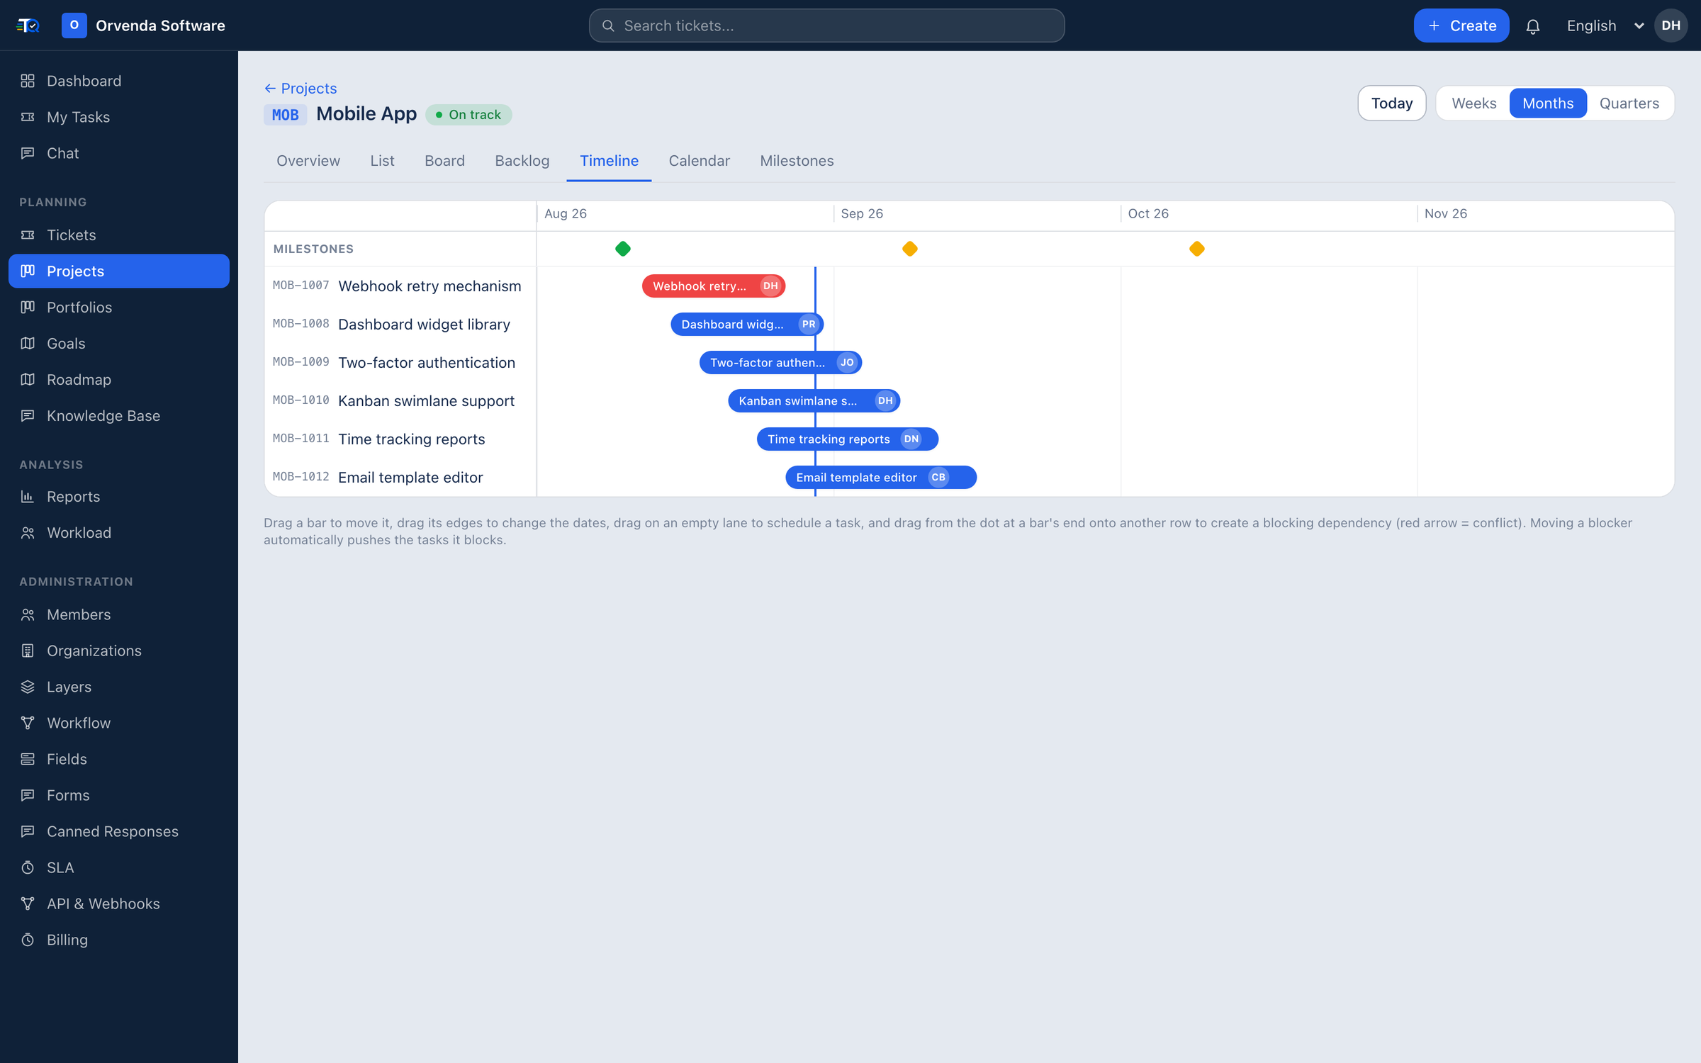
Task: Open the notifications bell
Action: (1532, 26)
